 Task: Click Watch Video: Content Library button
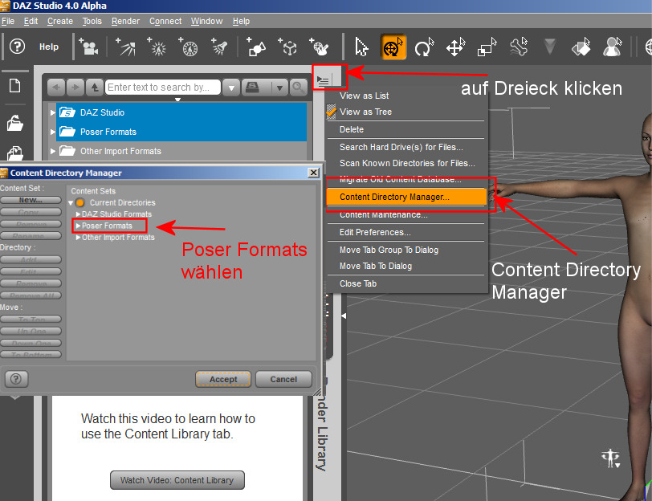pyautogui.click(x=177, y=480)
